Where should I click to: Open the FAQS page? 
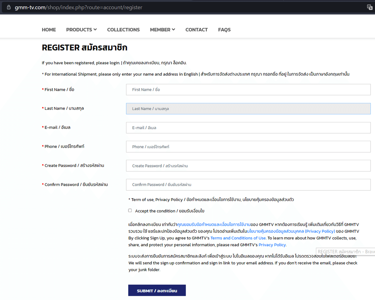coord(224,30)
